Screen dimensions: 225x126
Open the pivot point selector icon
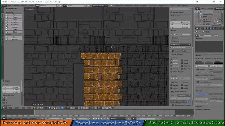(x=55, y=108)
